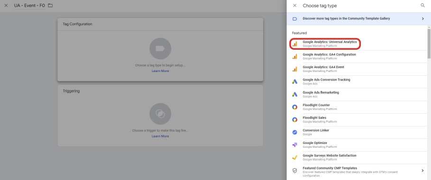
Task: Expand the Community Template Gallery chevron
Action: click(x=423, y=18)
